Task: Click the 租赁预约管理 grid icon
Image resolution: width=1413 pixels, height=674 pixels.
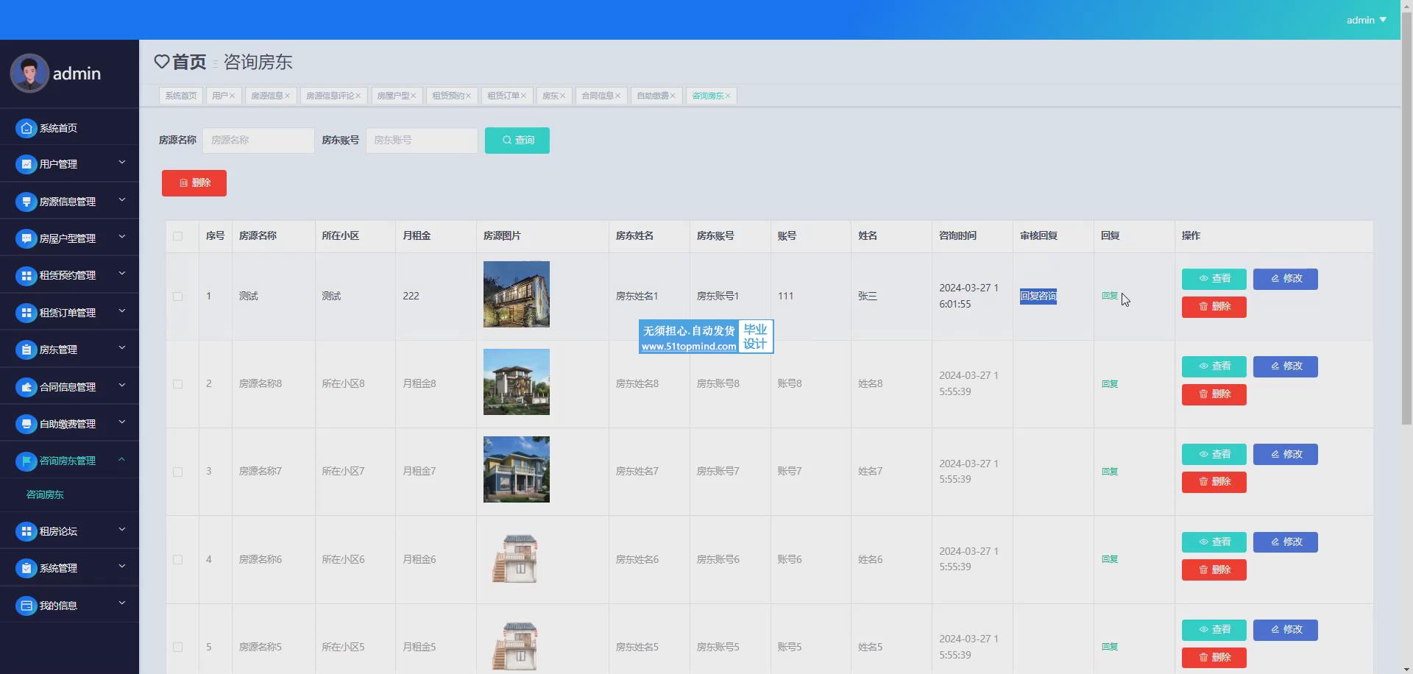Action: [x=26, y=275]
